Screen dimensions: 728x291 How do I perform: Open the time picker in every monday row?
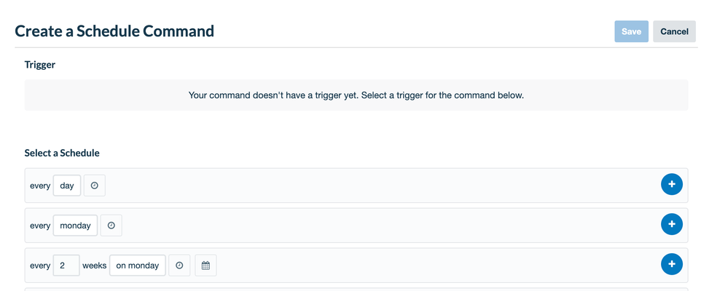(111, 226)
